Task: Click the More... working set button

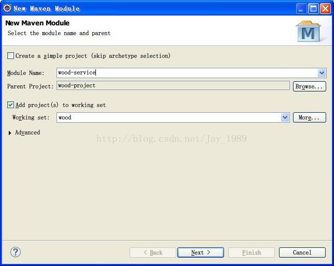Action: 309,117
